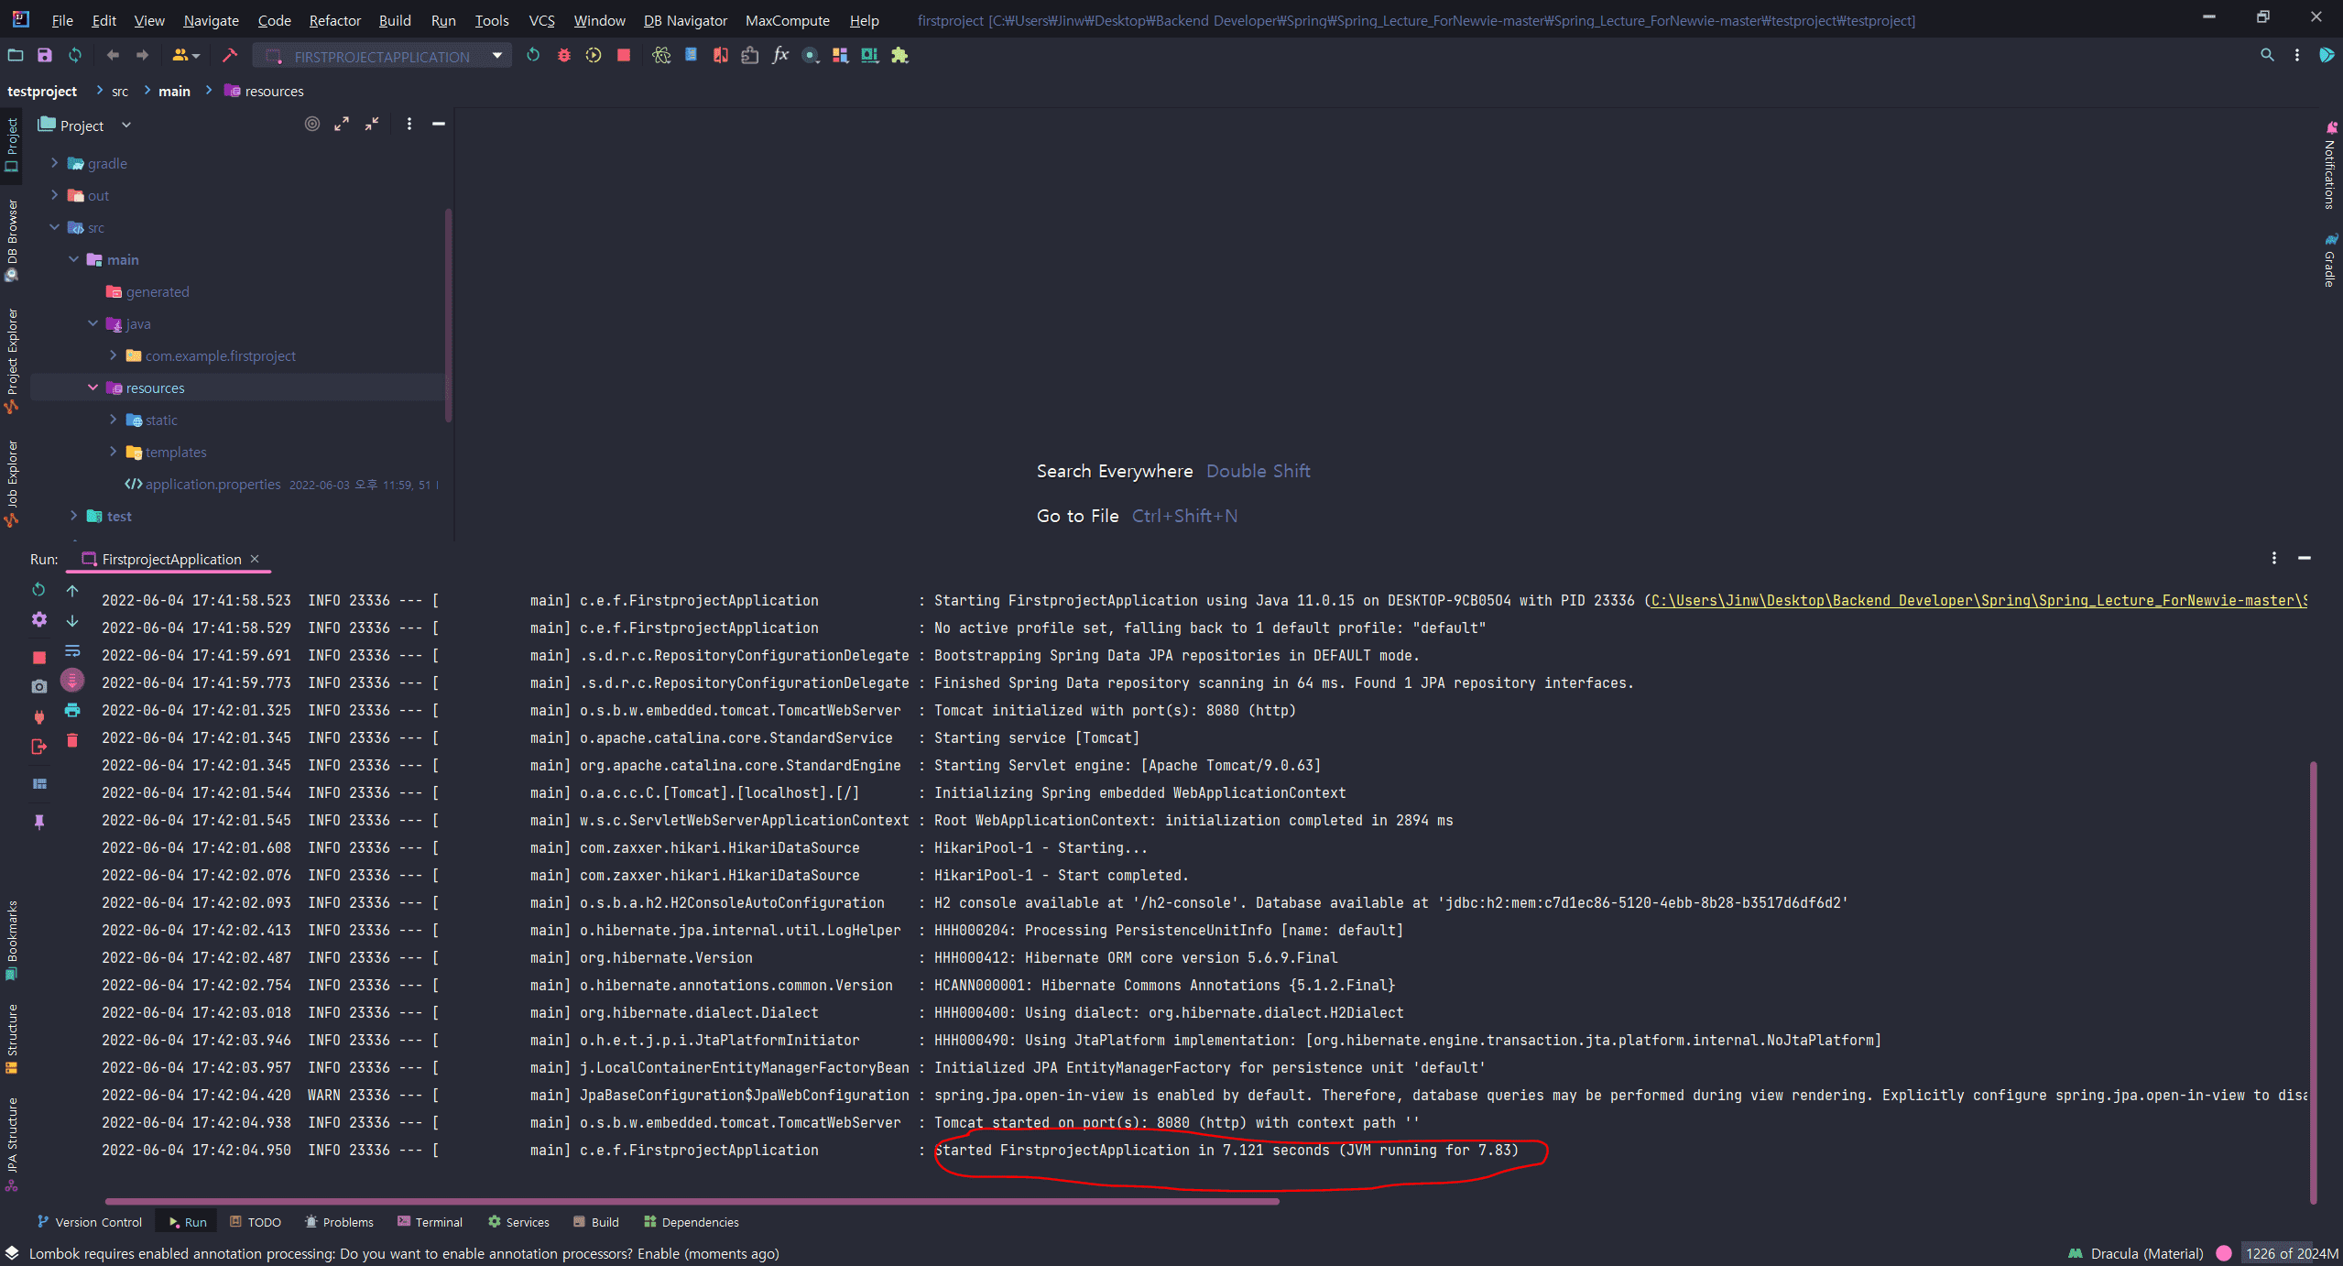Toggle scroll to end in the console
Image resolution: width=2343 pixels, height=1266 pixels.
click(72, 680)
